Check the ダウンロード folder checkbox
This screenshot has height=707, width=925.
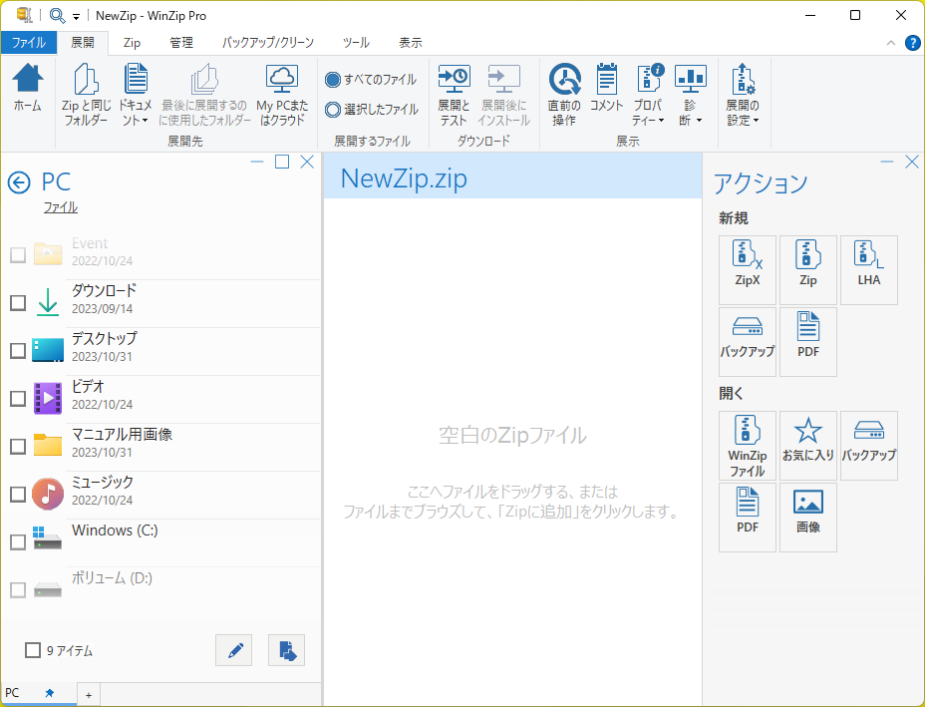pyautogui.click(x=17, y=302)
